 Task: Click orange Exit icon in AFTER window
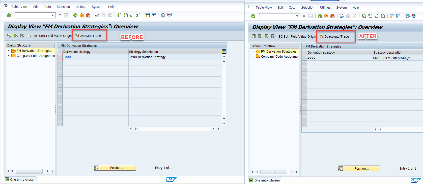(326, 16)
